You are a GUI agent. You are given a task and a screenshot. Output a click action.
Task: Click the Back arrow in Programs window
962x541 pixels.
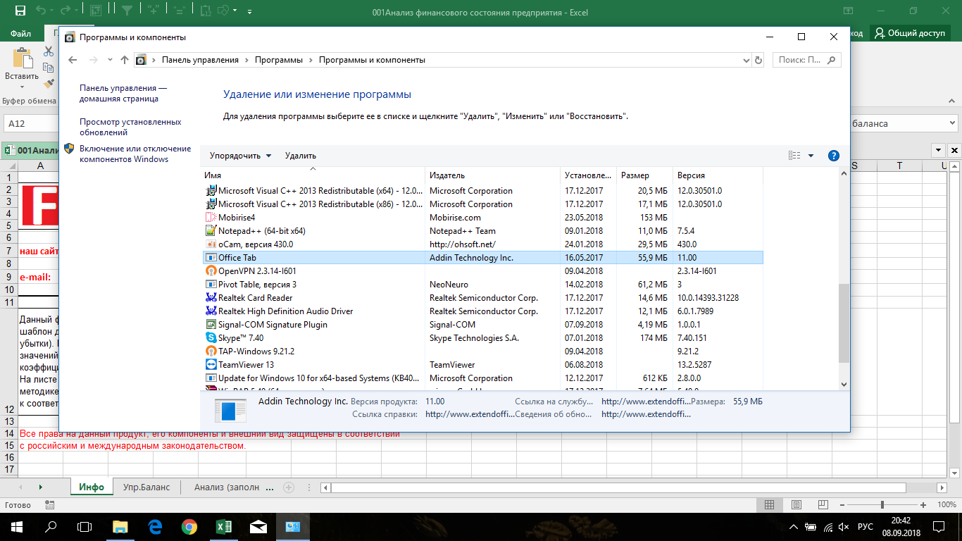point(73,61)
